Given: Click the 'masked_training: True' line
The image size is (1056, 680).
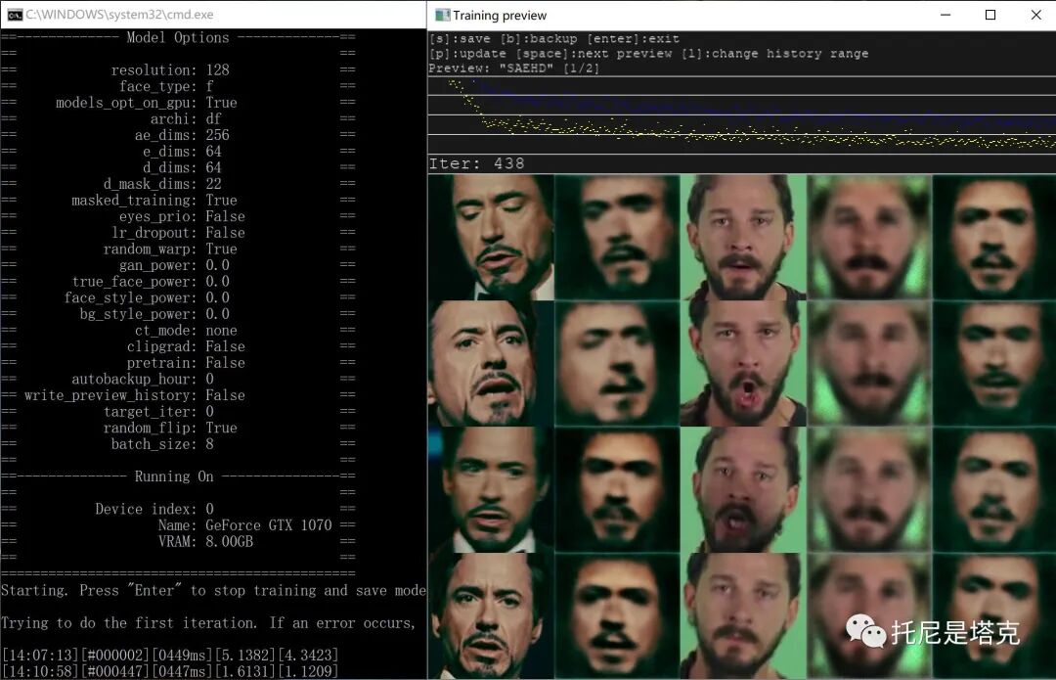Looking at the screenshot, I should (x=154, y=201).
